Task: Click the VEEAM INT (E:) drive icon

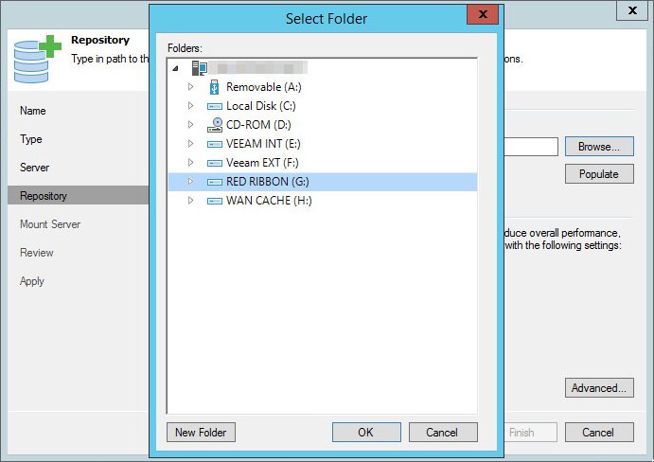Action: pos(215,144)
